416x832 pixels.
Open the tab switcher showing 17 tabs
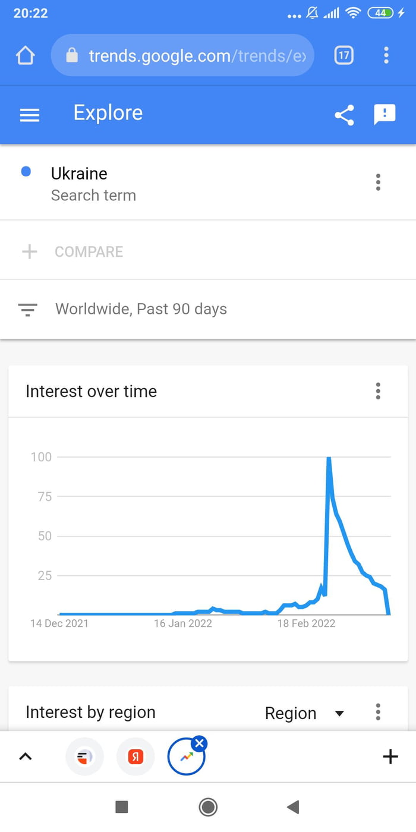pyautogui.click(x=343, y=55)
